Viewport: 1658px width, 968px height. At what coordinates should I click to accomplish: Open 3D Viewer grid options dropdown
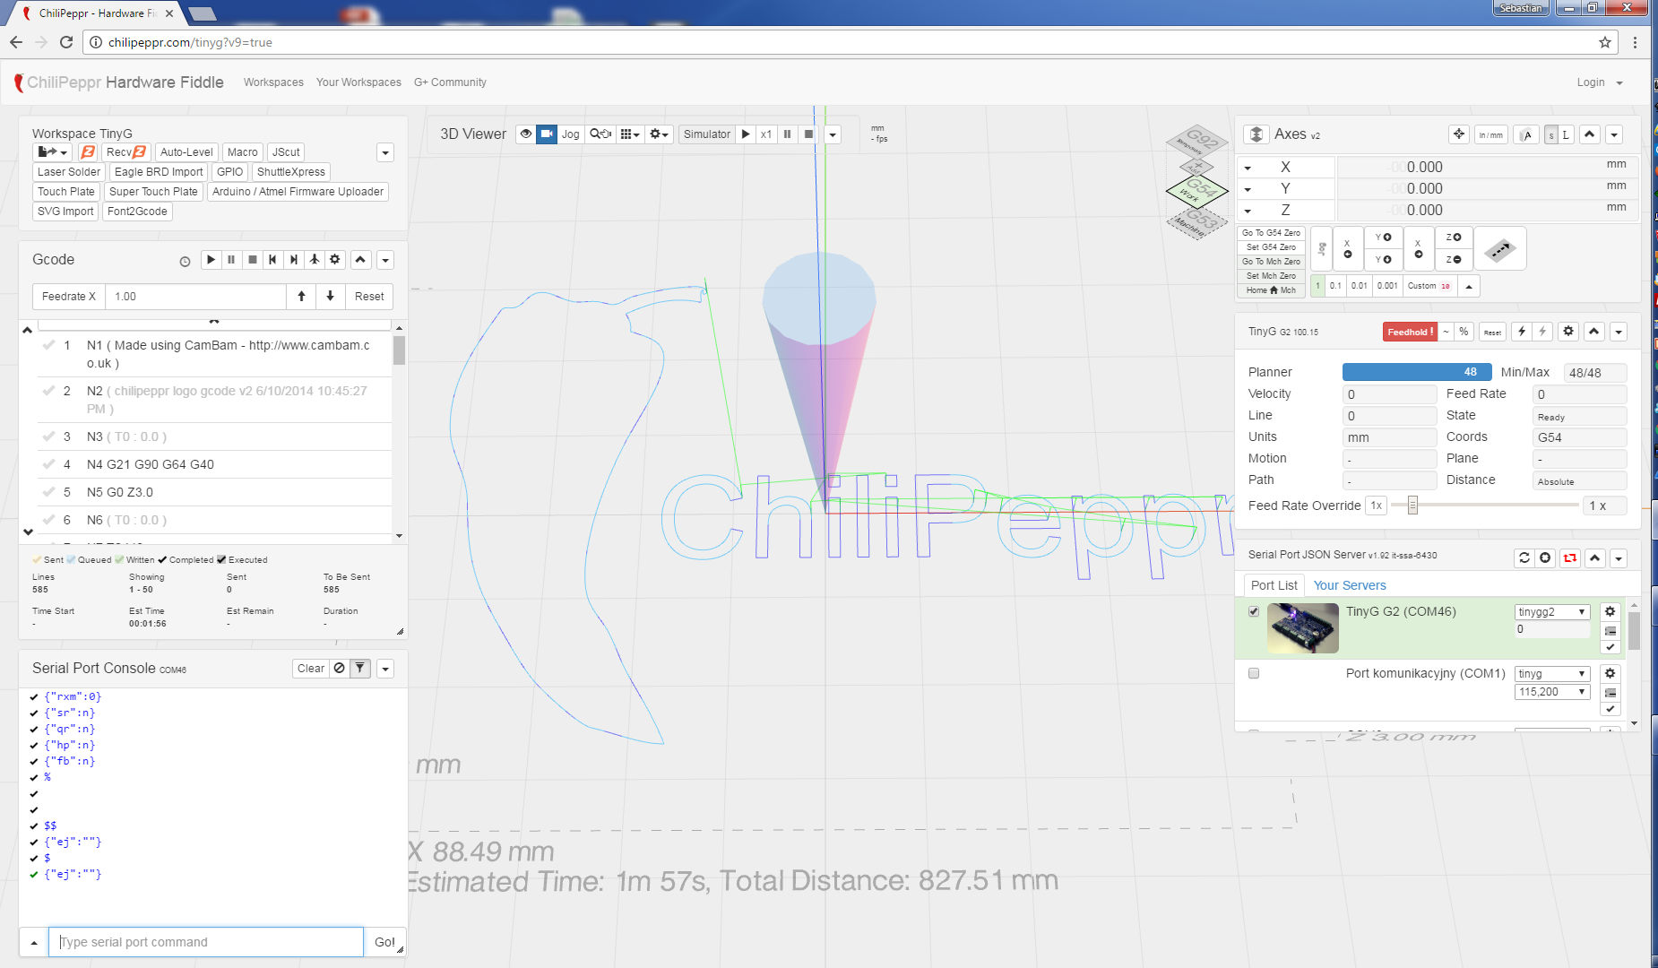coord(630,134)
